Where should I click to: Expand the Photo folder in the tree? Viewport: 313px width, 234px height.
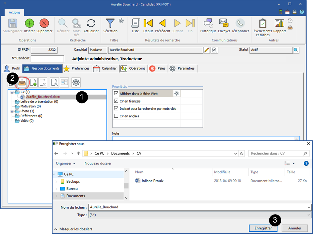(12, 111)
